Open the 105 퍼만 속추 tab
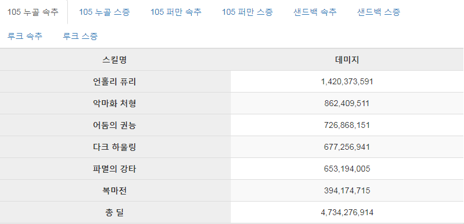This screenshot has width=464, height=224. click(x=176, y=12)
